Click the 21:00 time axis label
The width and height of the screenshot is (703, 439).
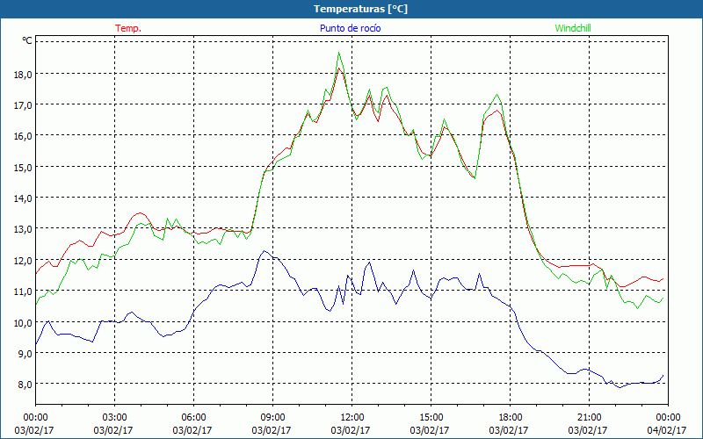click(x=589, y=418)
